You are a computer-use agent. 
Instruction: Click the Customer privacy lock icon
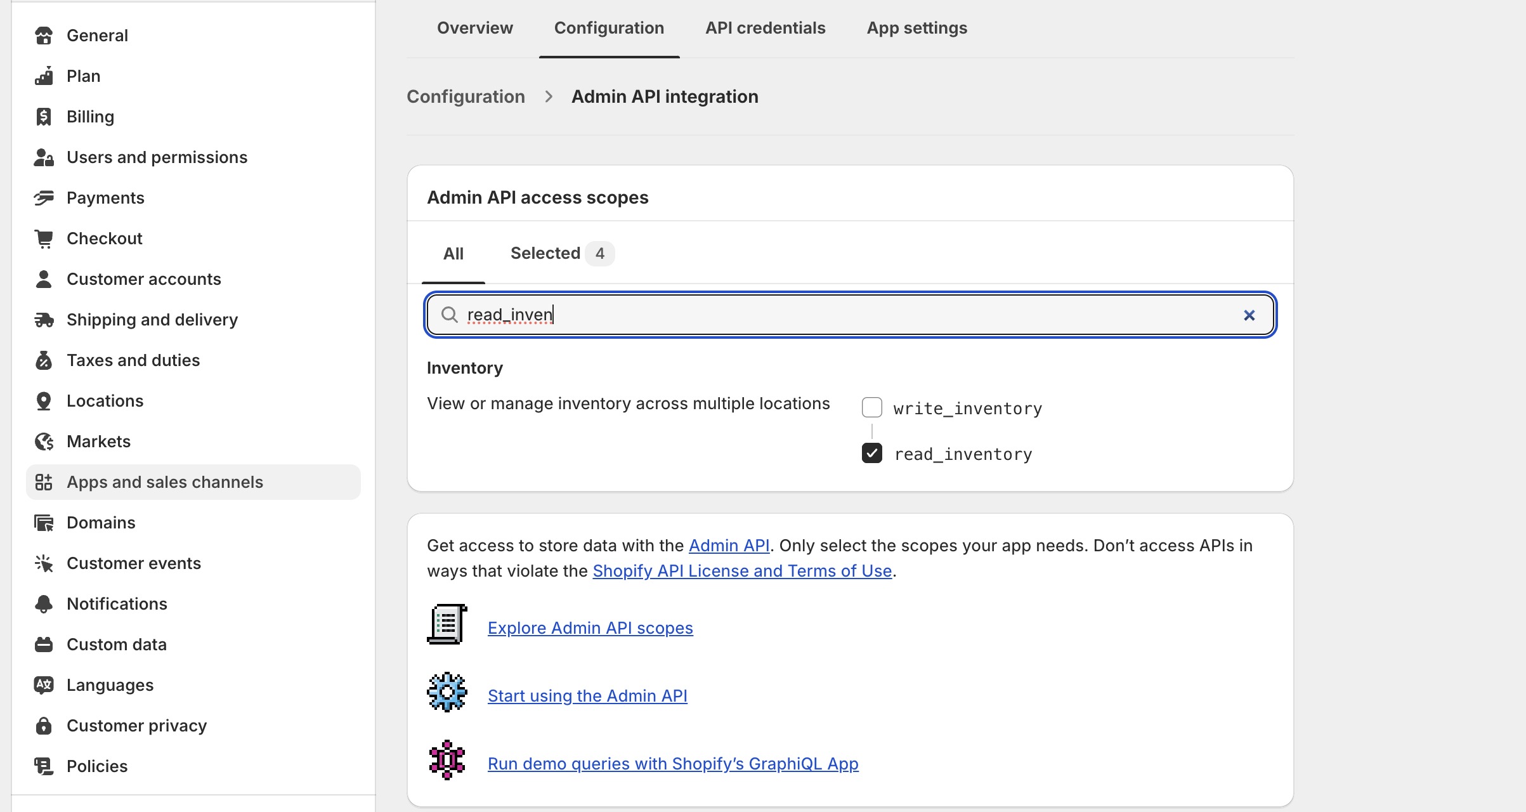[x=44, y=726]
